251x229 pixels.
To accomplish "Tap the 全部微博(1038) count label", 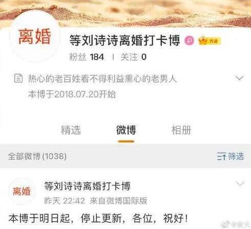I will [x=37, y=156].
